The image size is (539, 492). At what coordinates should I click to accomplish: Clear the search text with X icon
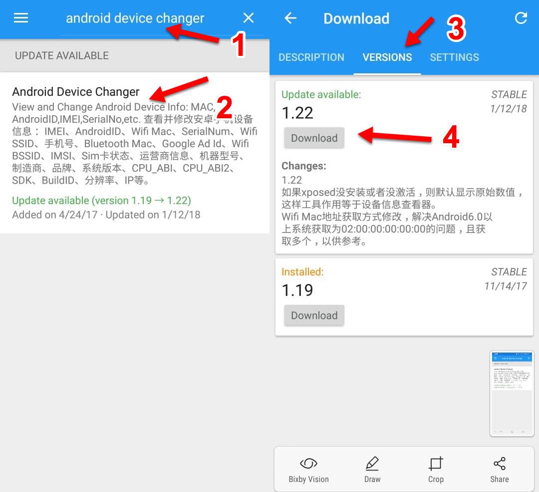point(249,18)
